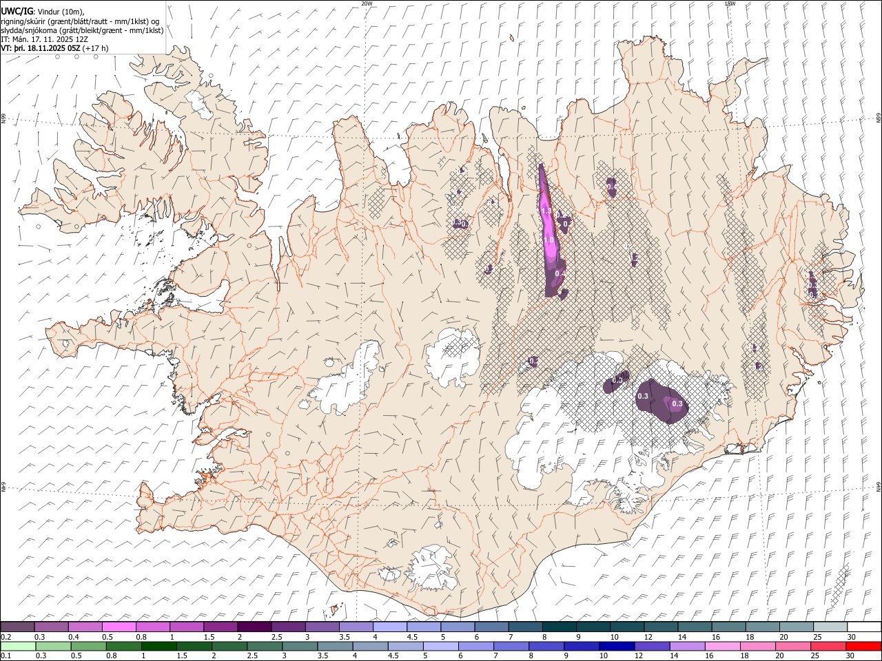Choose the bright pink top-row swatch labeled 0.5

pos(119,627)
